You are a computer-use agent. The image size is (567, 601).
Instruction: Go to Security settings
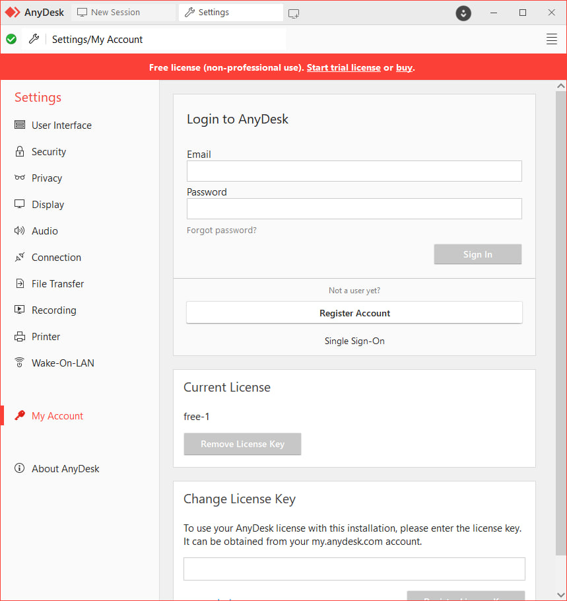[x=49, y=152]
